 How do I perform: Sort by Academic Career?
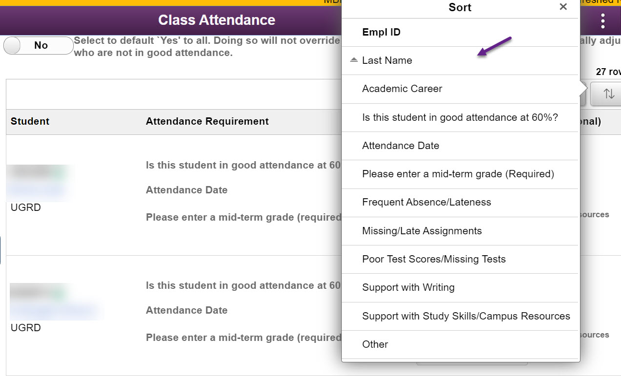(402, 89)
